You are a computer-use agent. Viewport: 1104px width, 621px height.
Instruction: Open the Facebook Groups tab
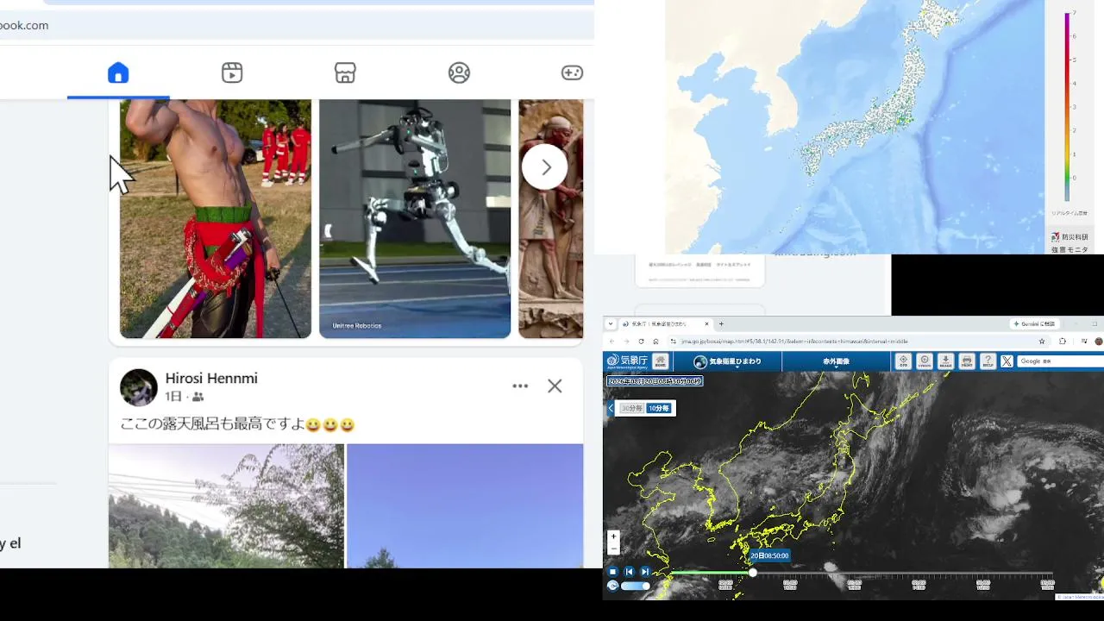tap(459, 73)
